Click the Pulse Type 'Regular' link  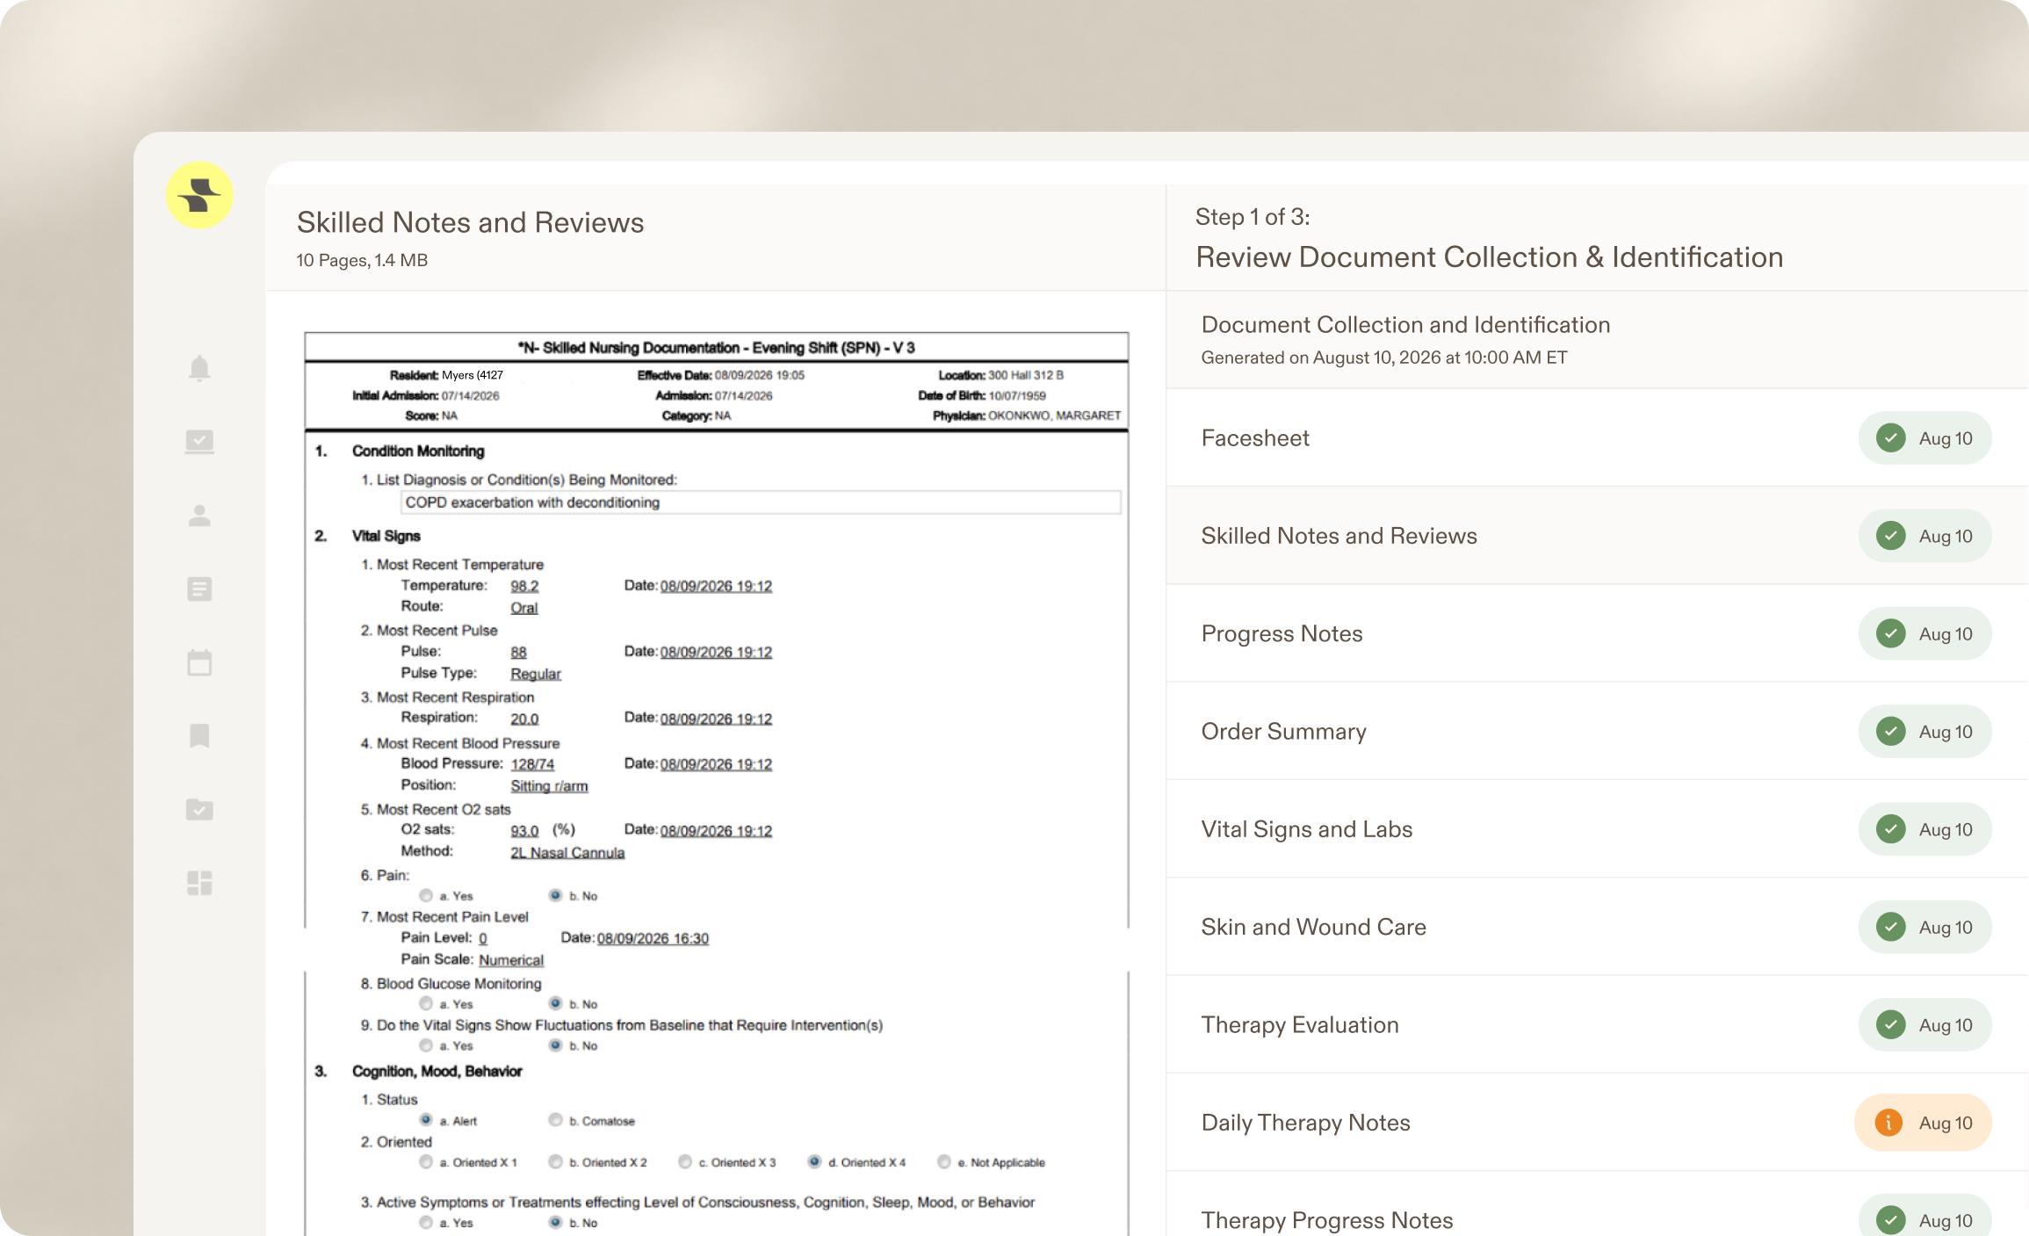(x=536, y=674)
